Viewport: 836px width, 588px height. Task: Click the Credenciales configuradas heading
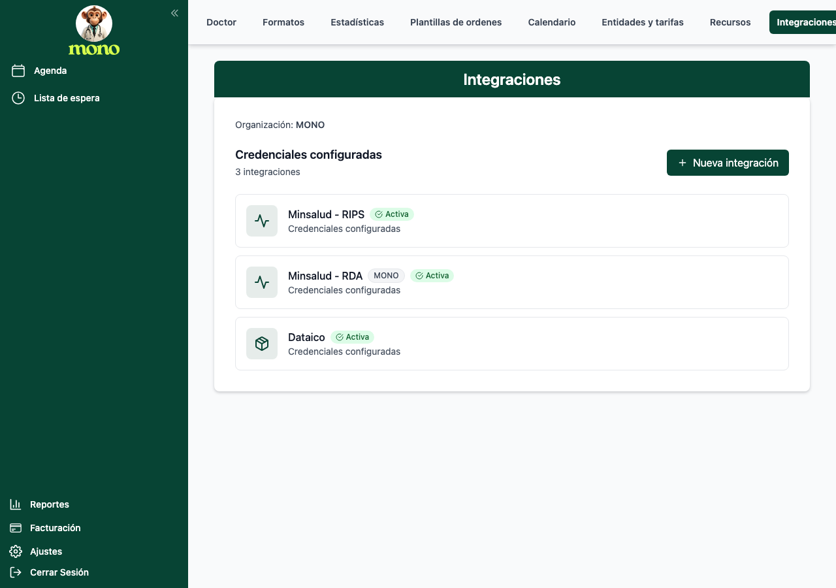coord(308,155)
